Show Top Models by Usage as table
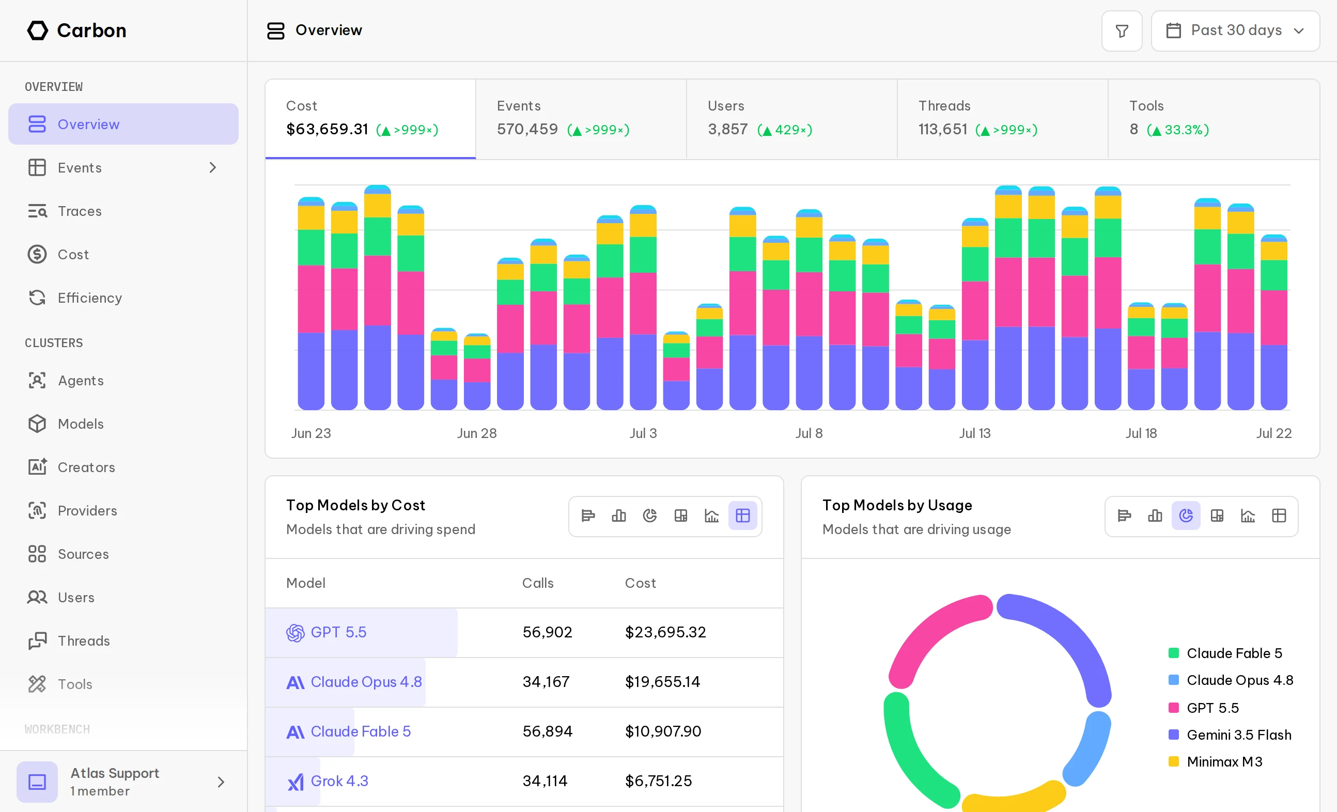This screenshot has width=1337, height=812. tap(1279, 516)
